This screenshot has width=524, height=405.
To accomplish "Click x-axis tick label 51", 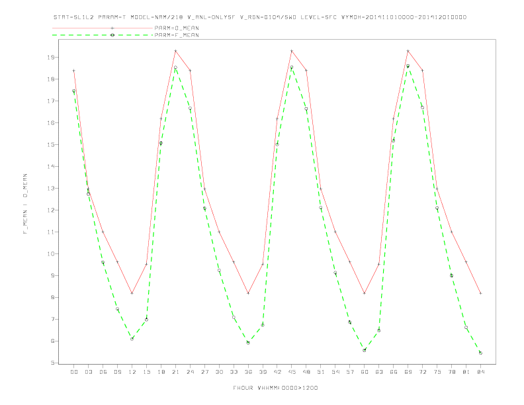I will (321, 372).
